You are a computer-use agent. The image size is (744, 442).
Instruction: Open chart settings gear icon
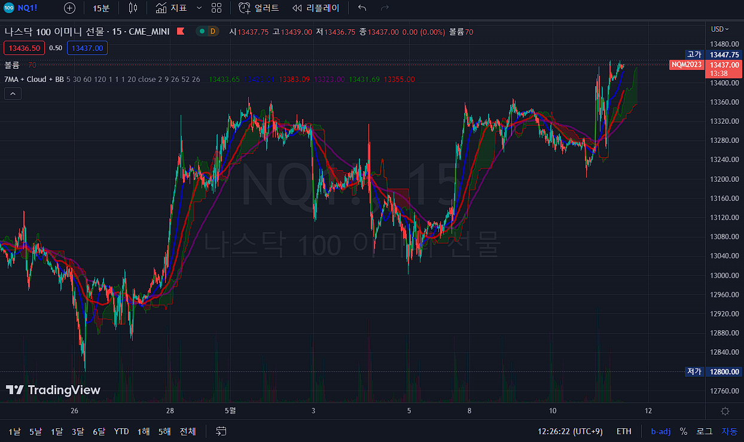[x=725, y=411]
